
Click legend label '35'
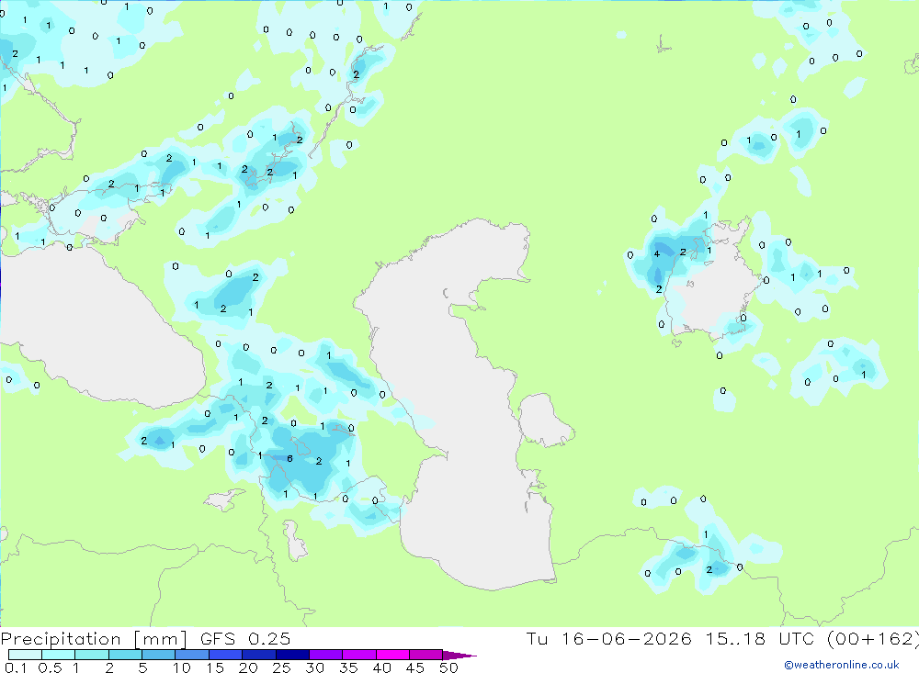click(348, 667)
